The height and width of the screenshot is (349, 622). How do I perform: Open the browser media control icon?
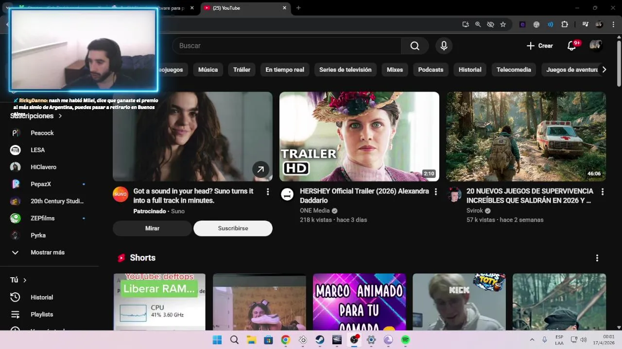(x=586, y=24)
